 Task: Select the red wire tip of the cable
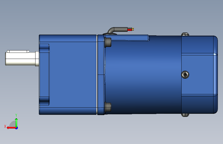pyautogui.click(x=130, y=30)
